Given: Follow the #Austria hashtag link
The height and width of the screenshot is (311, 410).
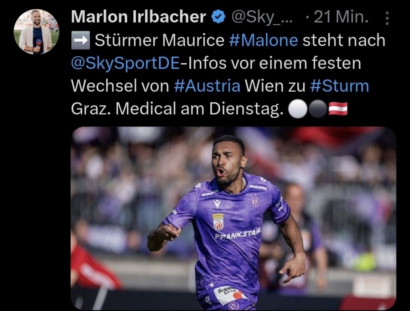Looking at the screenshot, I should [207, 86].
